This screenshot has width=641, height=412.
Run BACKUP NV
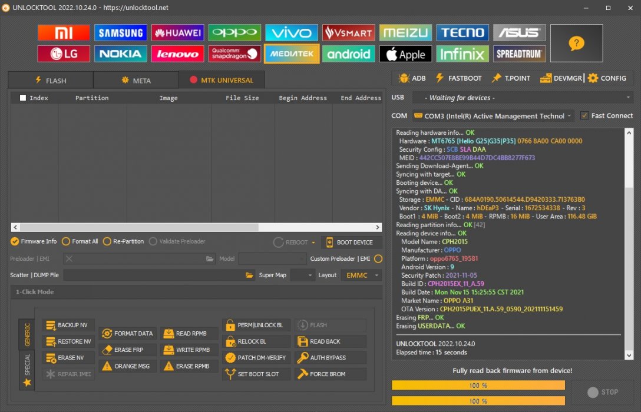coord(68,325)
